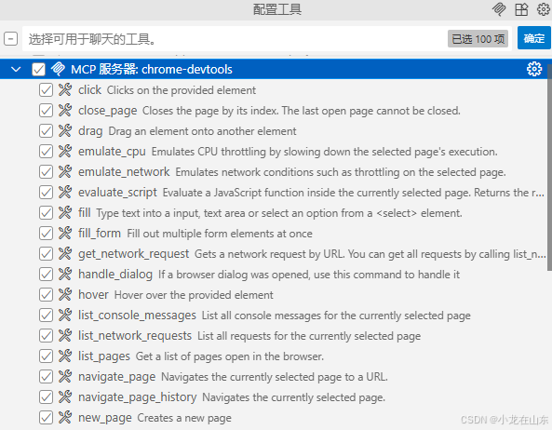Click the tool icon next to fill_form
The width and height of the screenshot is (552, 430).
coord(65,233)
